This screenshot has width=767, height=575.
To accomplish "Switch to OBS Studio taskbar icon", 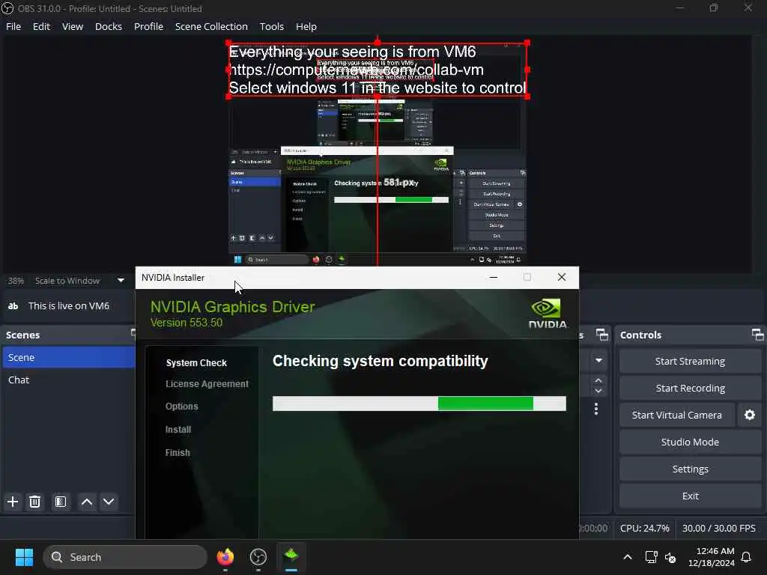I will click(258, 557).
